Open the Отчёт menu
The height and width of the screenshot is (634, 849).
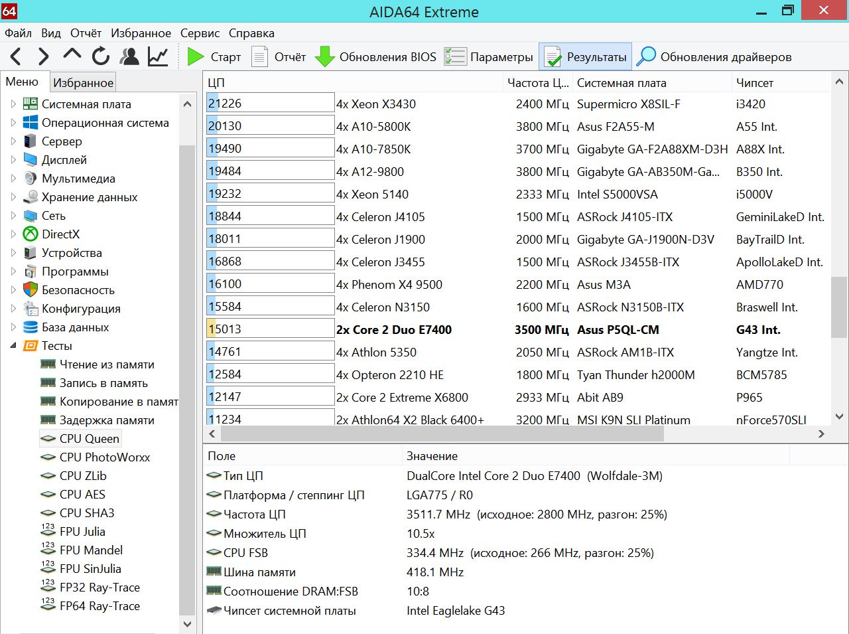pos(86,33)
